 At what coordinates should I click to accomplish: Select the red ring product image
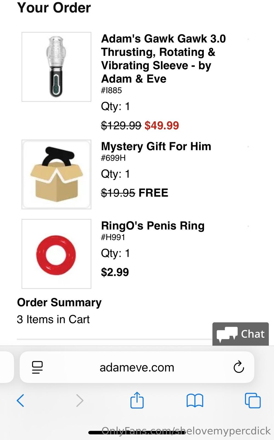click(56, 254)
